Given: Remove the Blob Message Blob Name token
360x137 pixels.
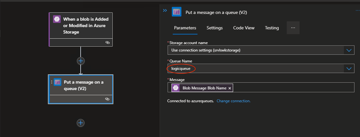Looking at the screenshot, I should [x=230, y=88].
